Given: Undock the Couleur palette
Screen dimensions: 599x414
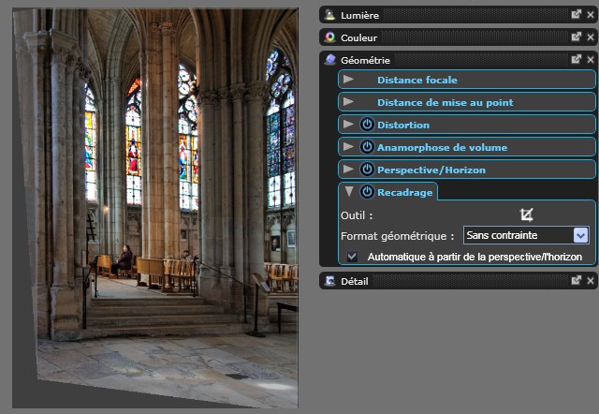Looking at the screenshot, I should click(x=577, y=37).
